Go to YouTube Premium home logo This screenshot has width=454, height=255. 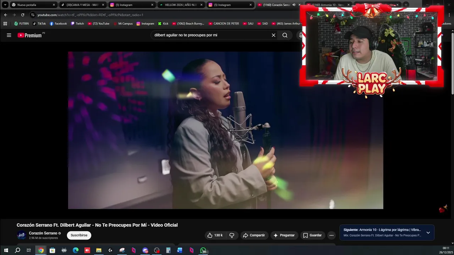point(30,35)
